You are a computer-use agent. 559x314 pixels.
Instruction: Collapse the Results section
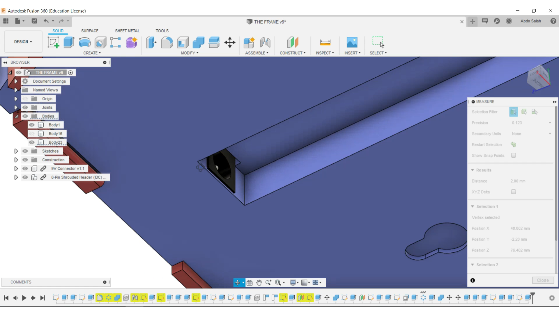click(x=473, y=170)
